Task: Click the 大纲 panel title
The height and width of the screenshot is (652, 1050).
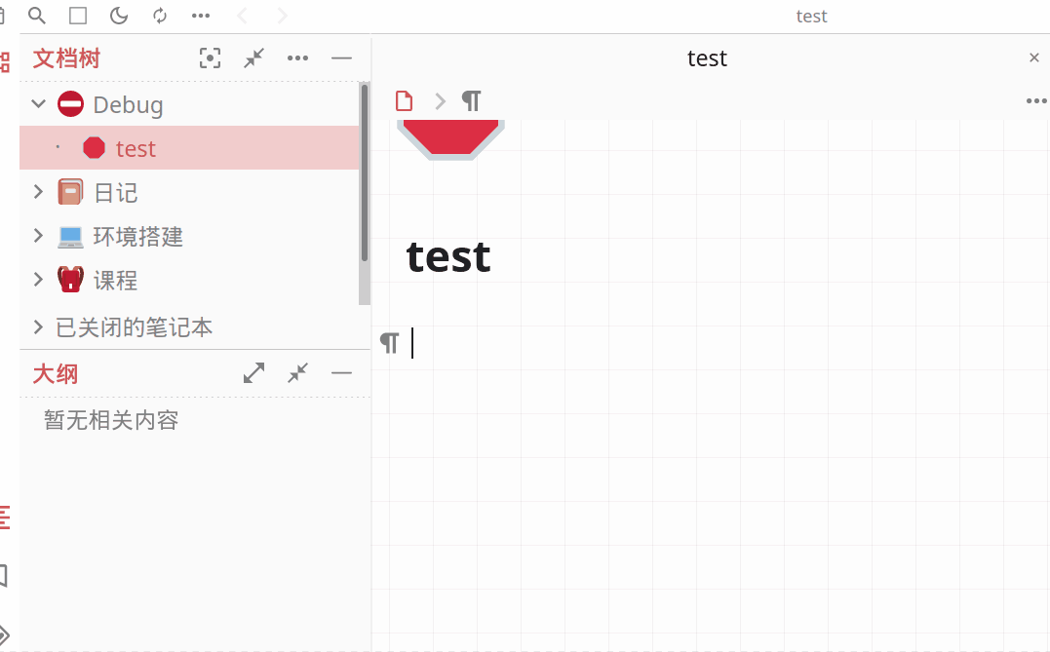Action: [x=56, y=373]
